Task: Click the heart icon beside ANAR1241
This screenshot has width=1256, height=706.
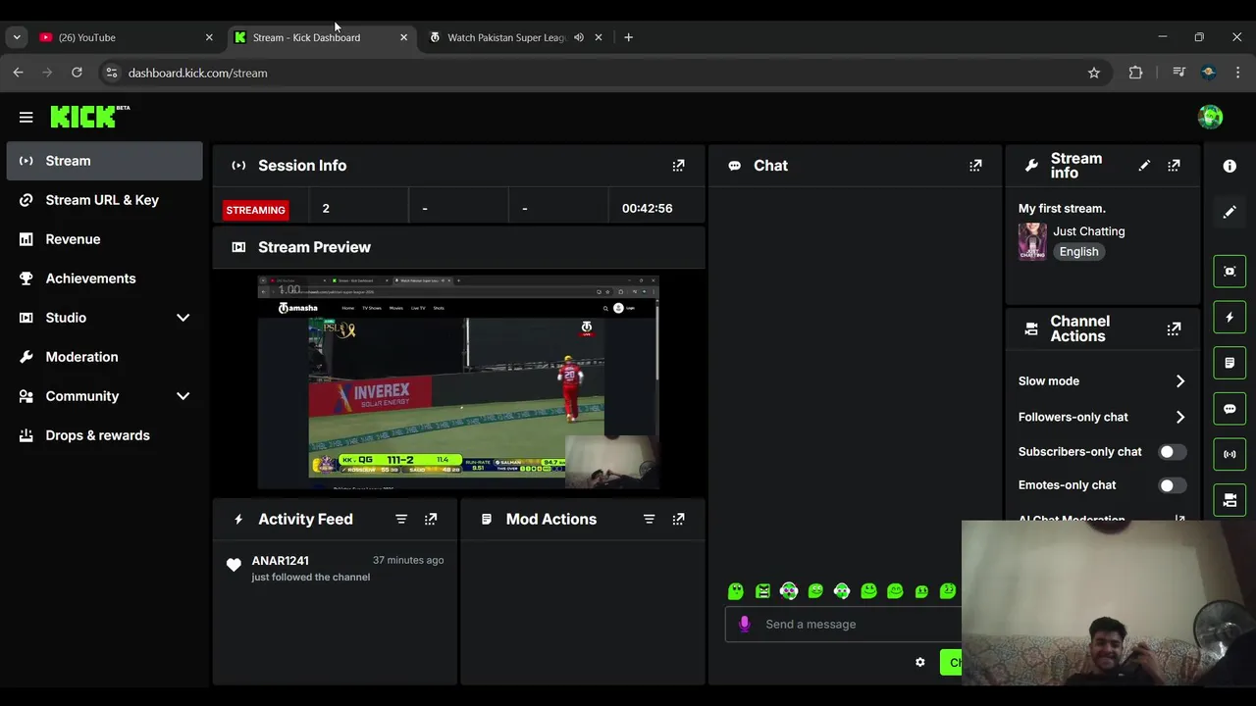Action: (x=234, y=565)
